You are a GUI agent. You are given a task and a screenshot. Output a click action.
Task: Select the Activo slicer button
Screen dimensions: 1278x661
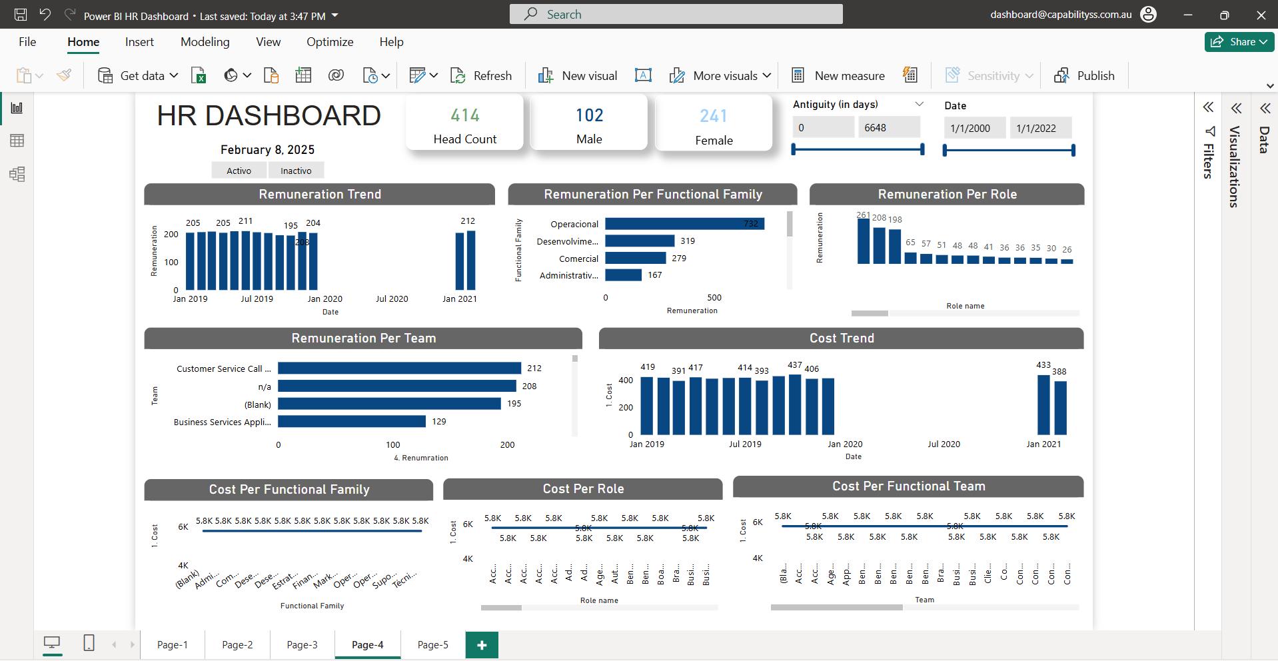[239, 170]
